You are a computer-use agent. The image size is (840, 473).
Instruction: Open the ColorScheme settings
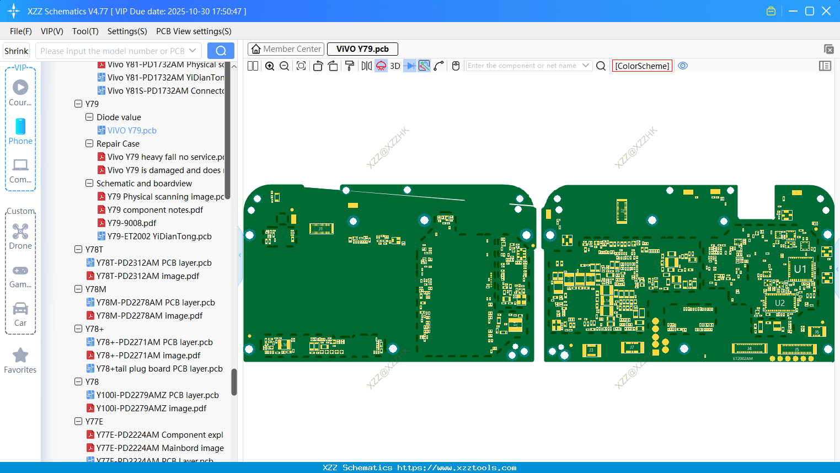[642, 66]
